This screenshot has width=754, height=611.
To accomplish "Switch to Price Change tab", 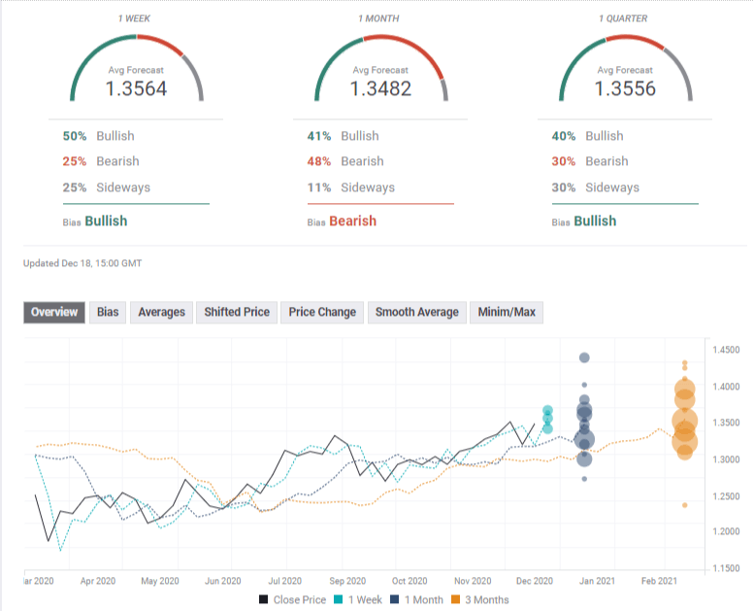I will (x=322, y=312).
